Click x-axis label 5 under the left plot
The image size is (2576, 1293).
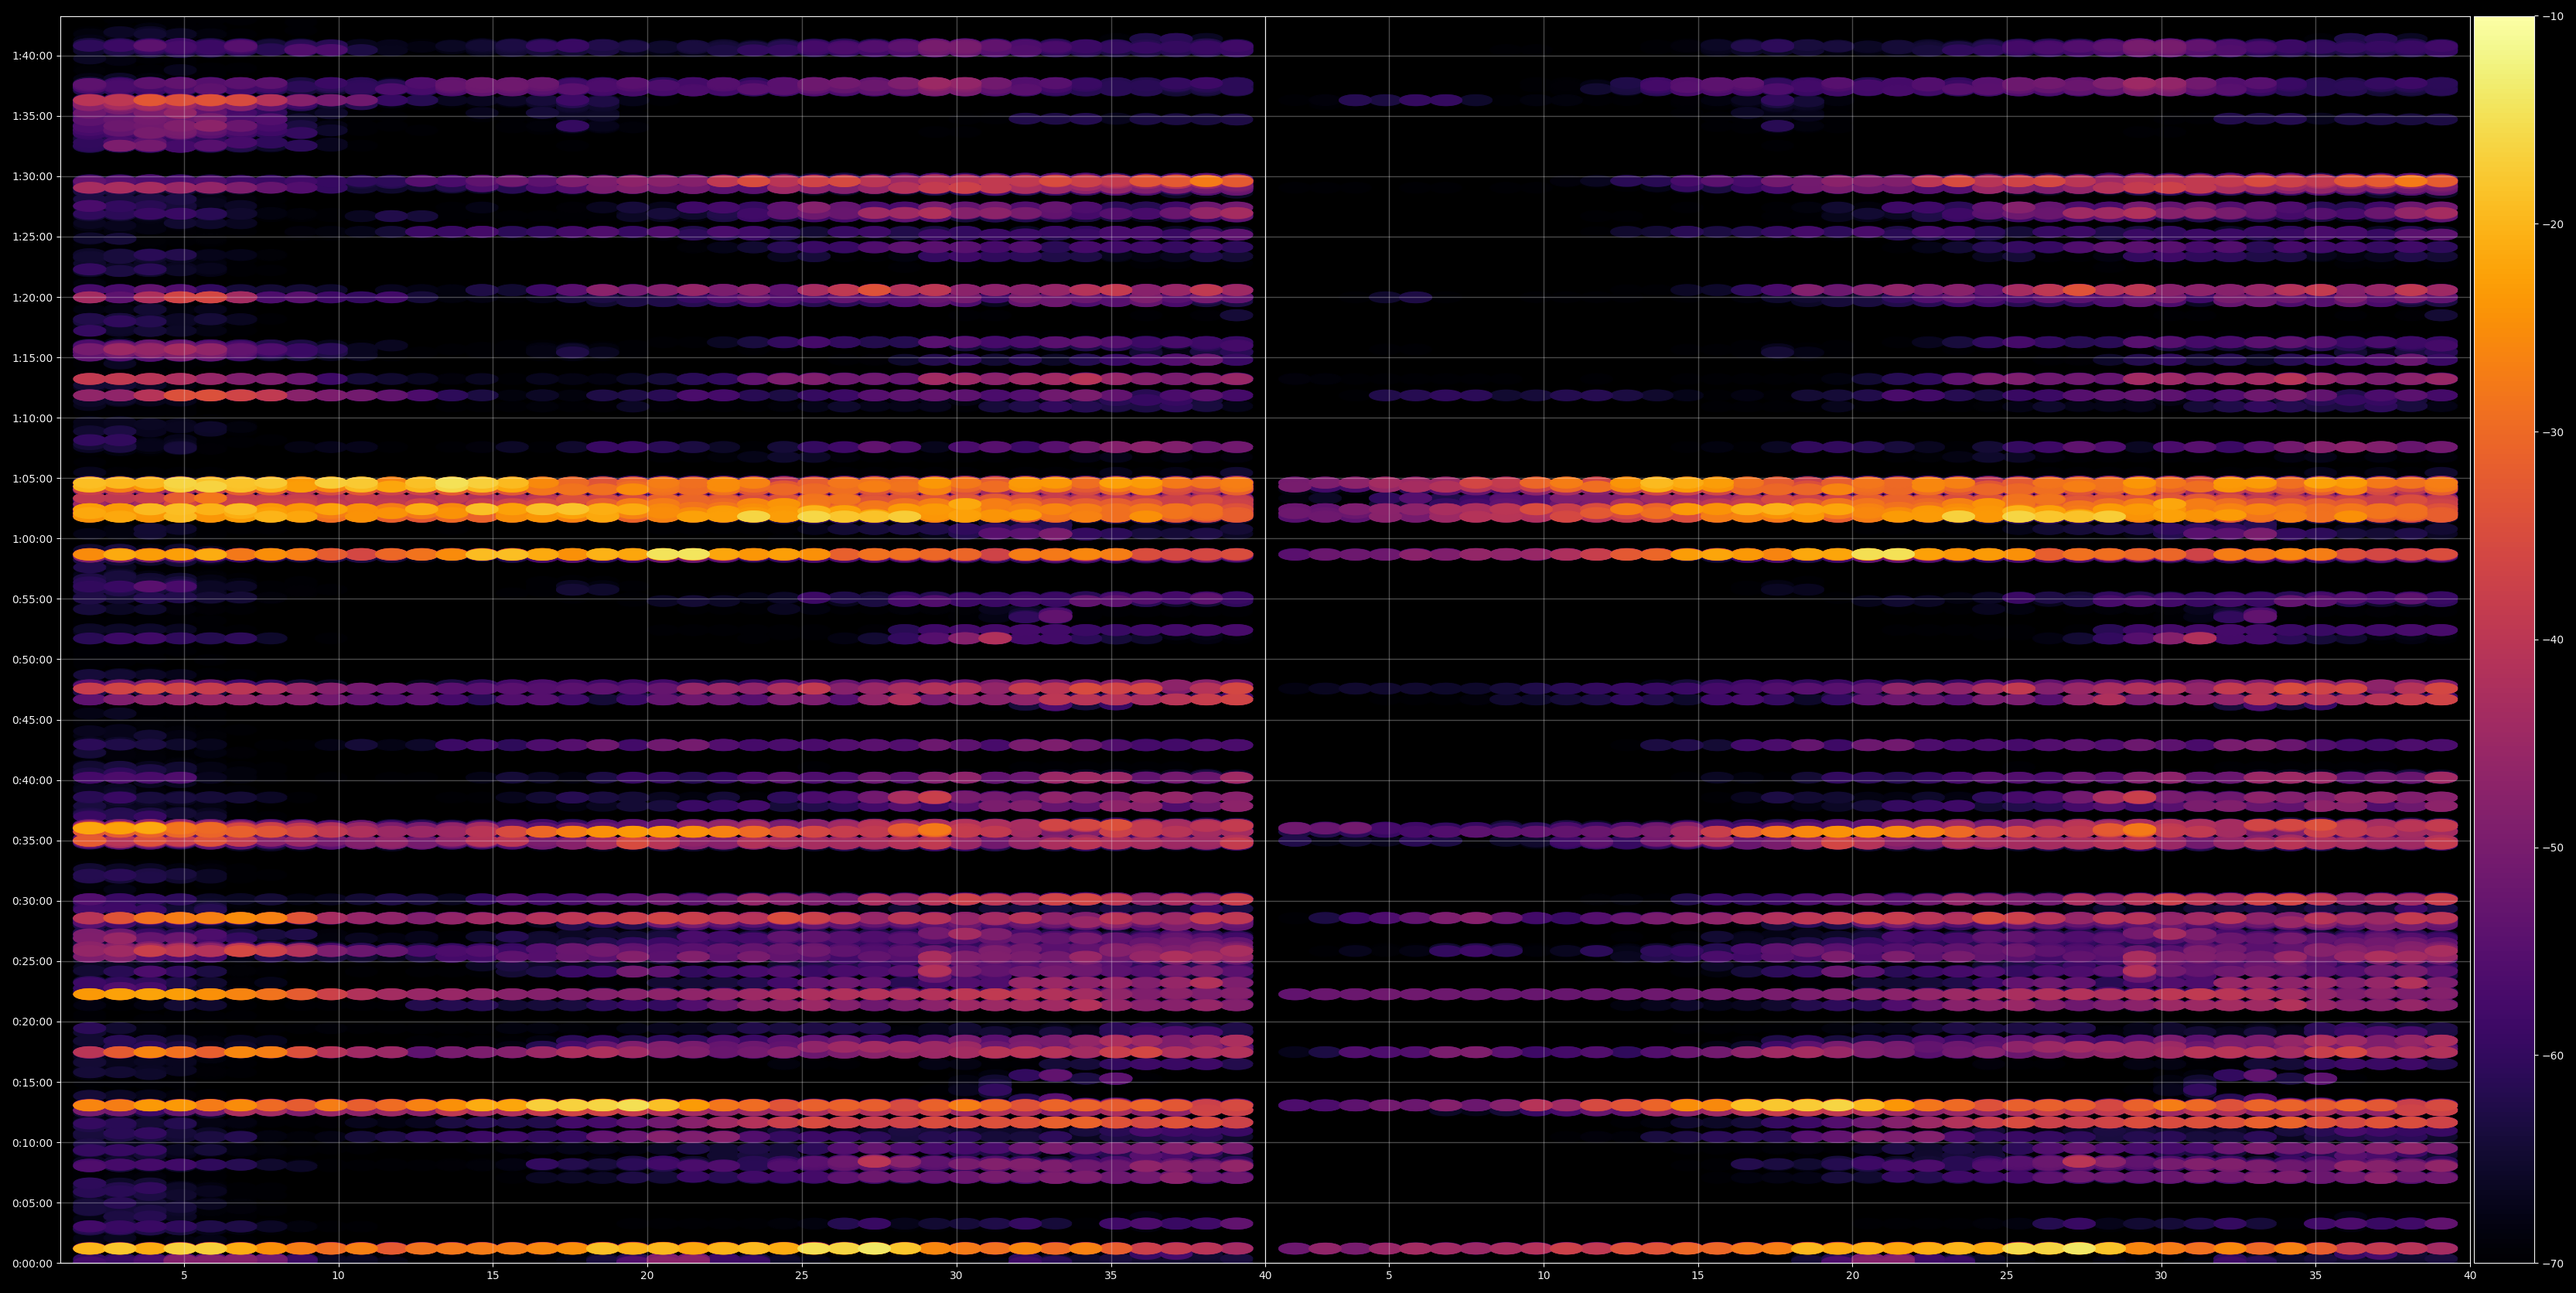pyautogui.click(x=184, y=1276)
